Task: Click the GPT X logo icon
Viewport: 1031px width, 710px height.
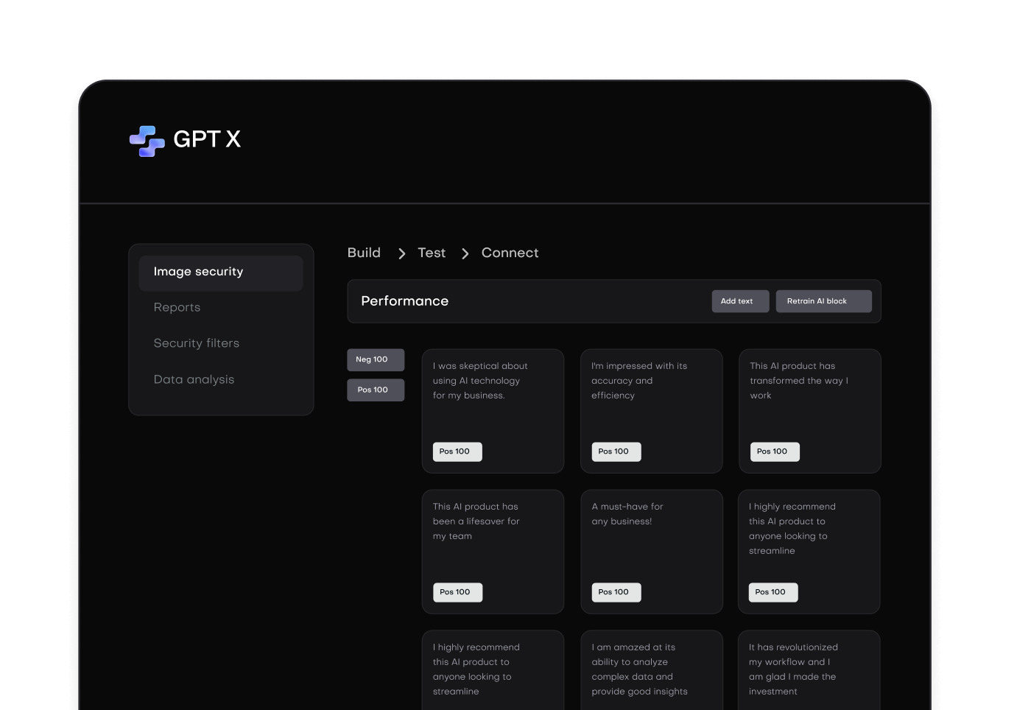Action: coord(147,140)
